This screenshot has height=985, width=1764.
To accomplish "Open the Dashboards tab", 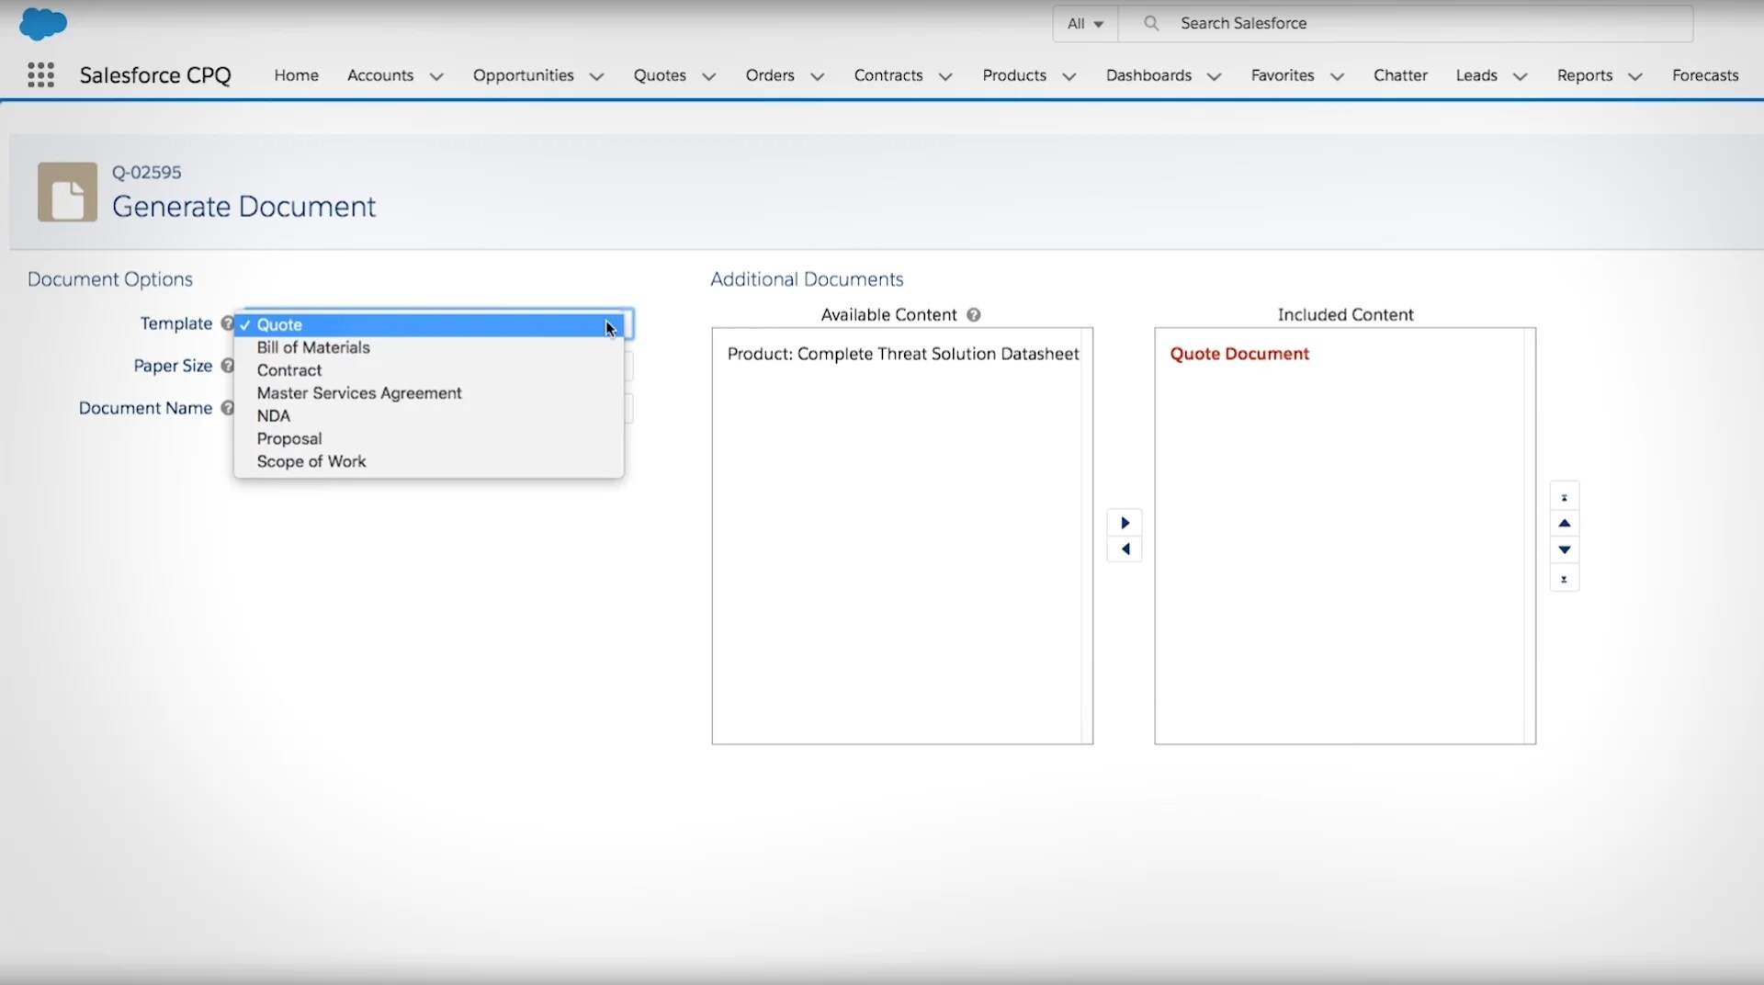I will [x=1148, y=75].
